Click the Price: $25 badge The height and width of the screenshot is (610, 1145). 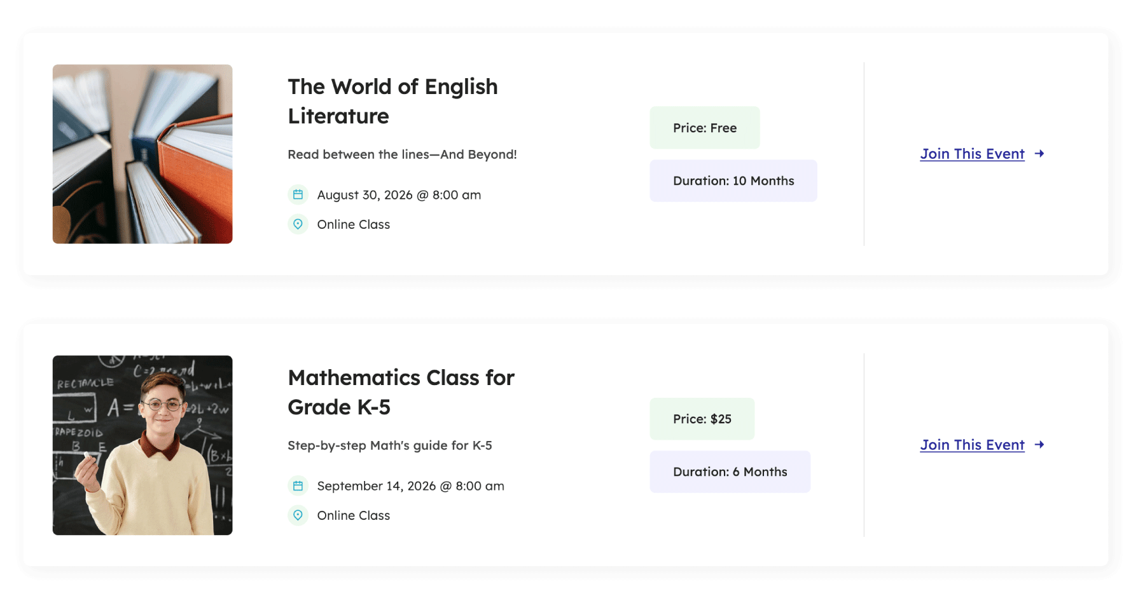pyautogui.click(x=702, y=419)
